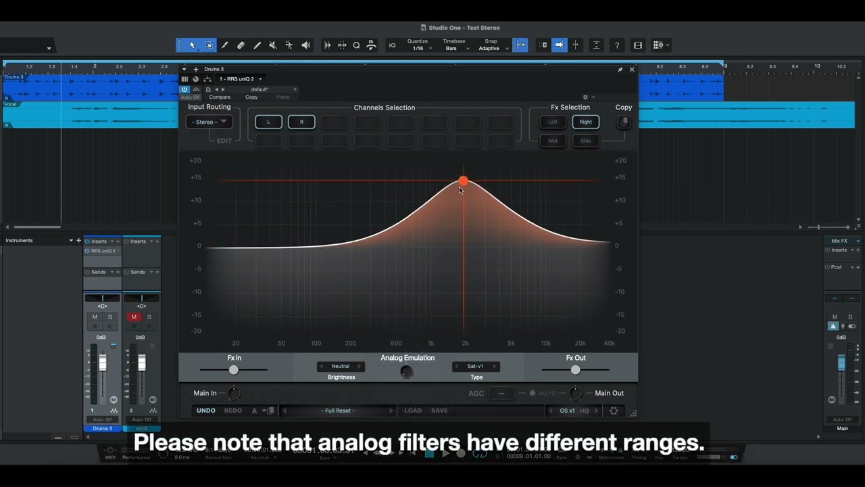Select the Right Fx Selection button
Viewport: 865px width, 487px height.
(586, 122)
